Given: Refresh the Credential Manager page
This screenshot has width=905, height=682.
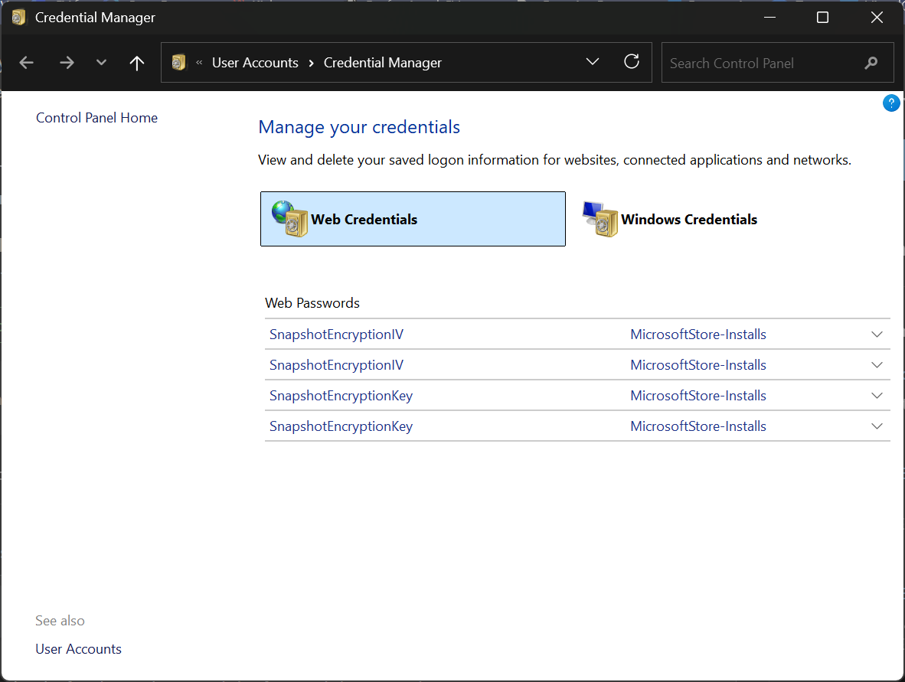Looking at the screenshot, I should click(x=632, y=62).
